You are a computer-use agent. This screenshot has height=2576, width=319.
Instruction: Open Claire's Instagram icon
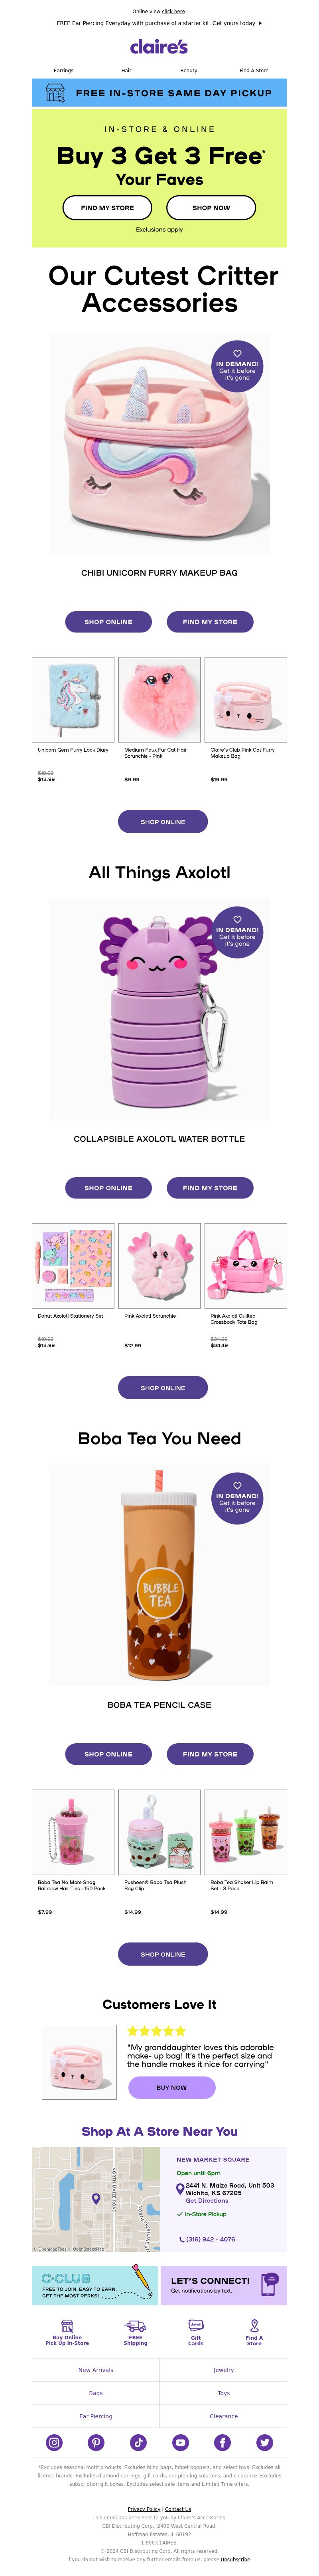click(54, 2441)
